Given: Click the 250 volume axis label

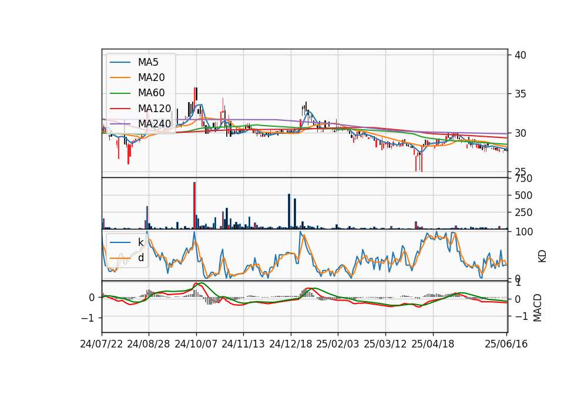Looking at the screenshot, I should click(523, 212).
